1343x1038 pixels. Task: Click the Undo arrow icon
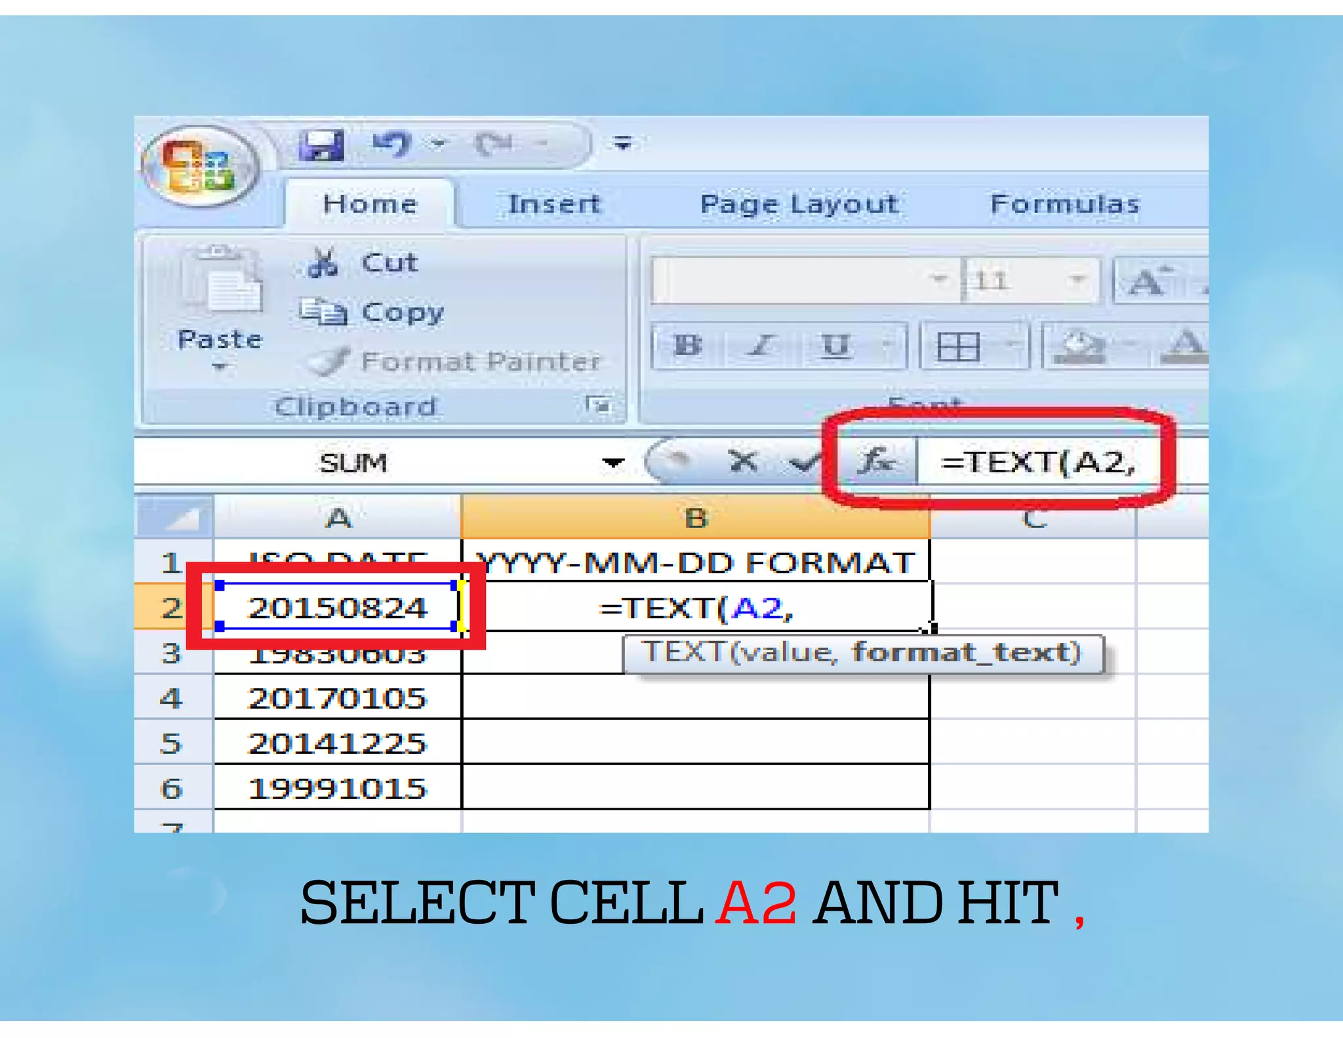pyautogui.click(x=392, y=144)
